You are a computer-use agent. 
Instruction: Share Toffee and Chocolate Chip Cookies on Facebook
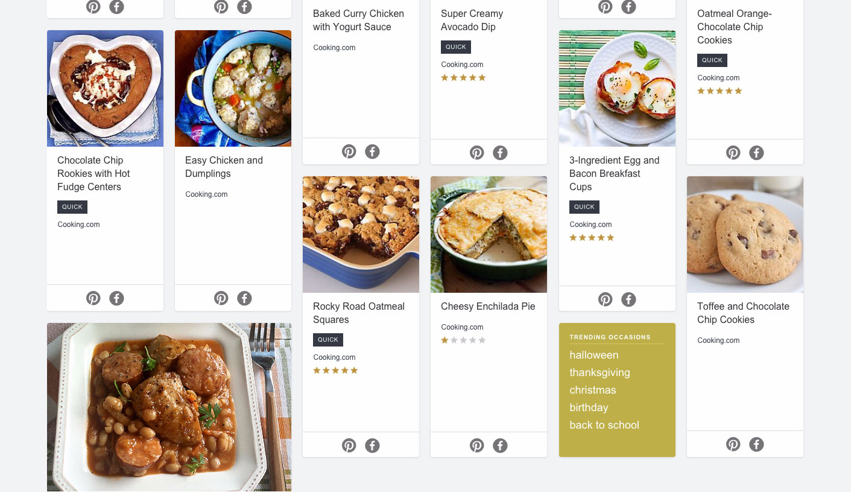(x=756, y=444)
